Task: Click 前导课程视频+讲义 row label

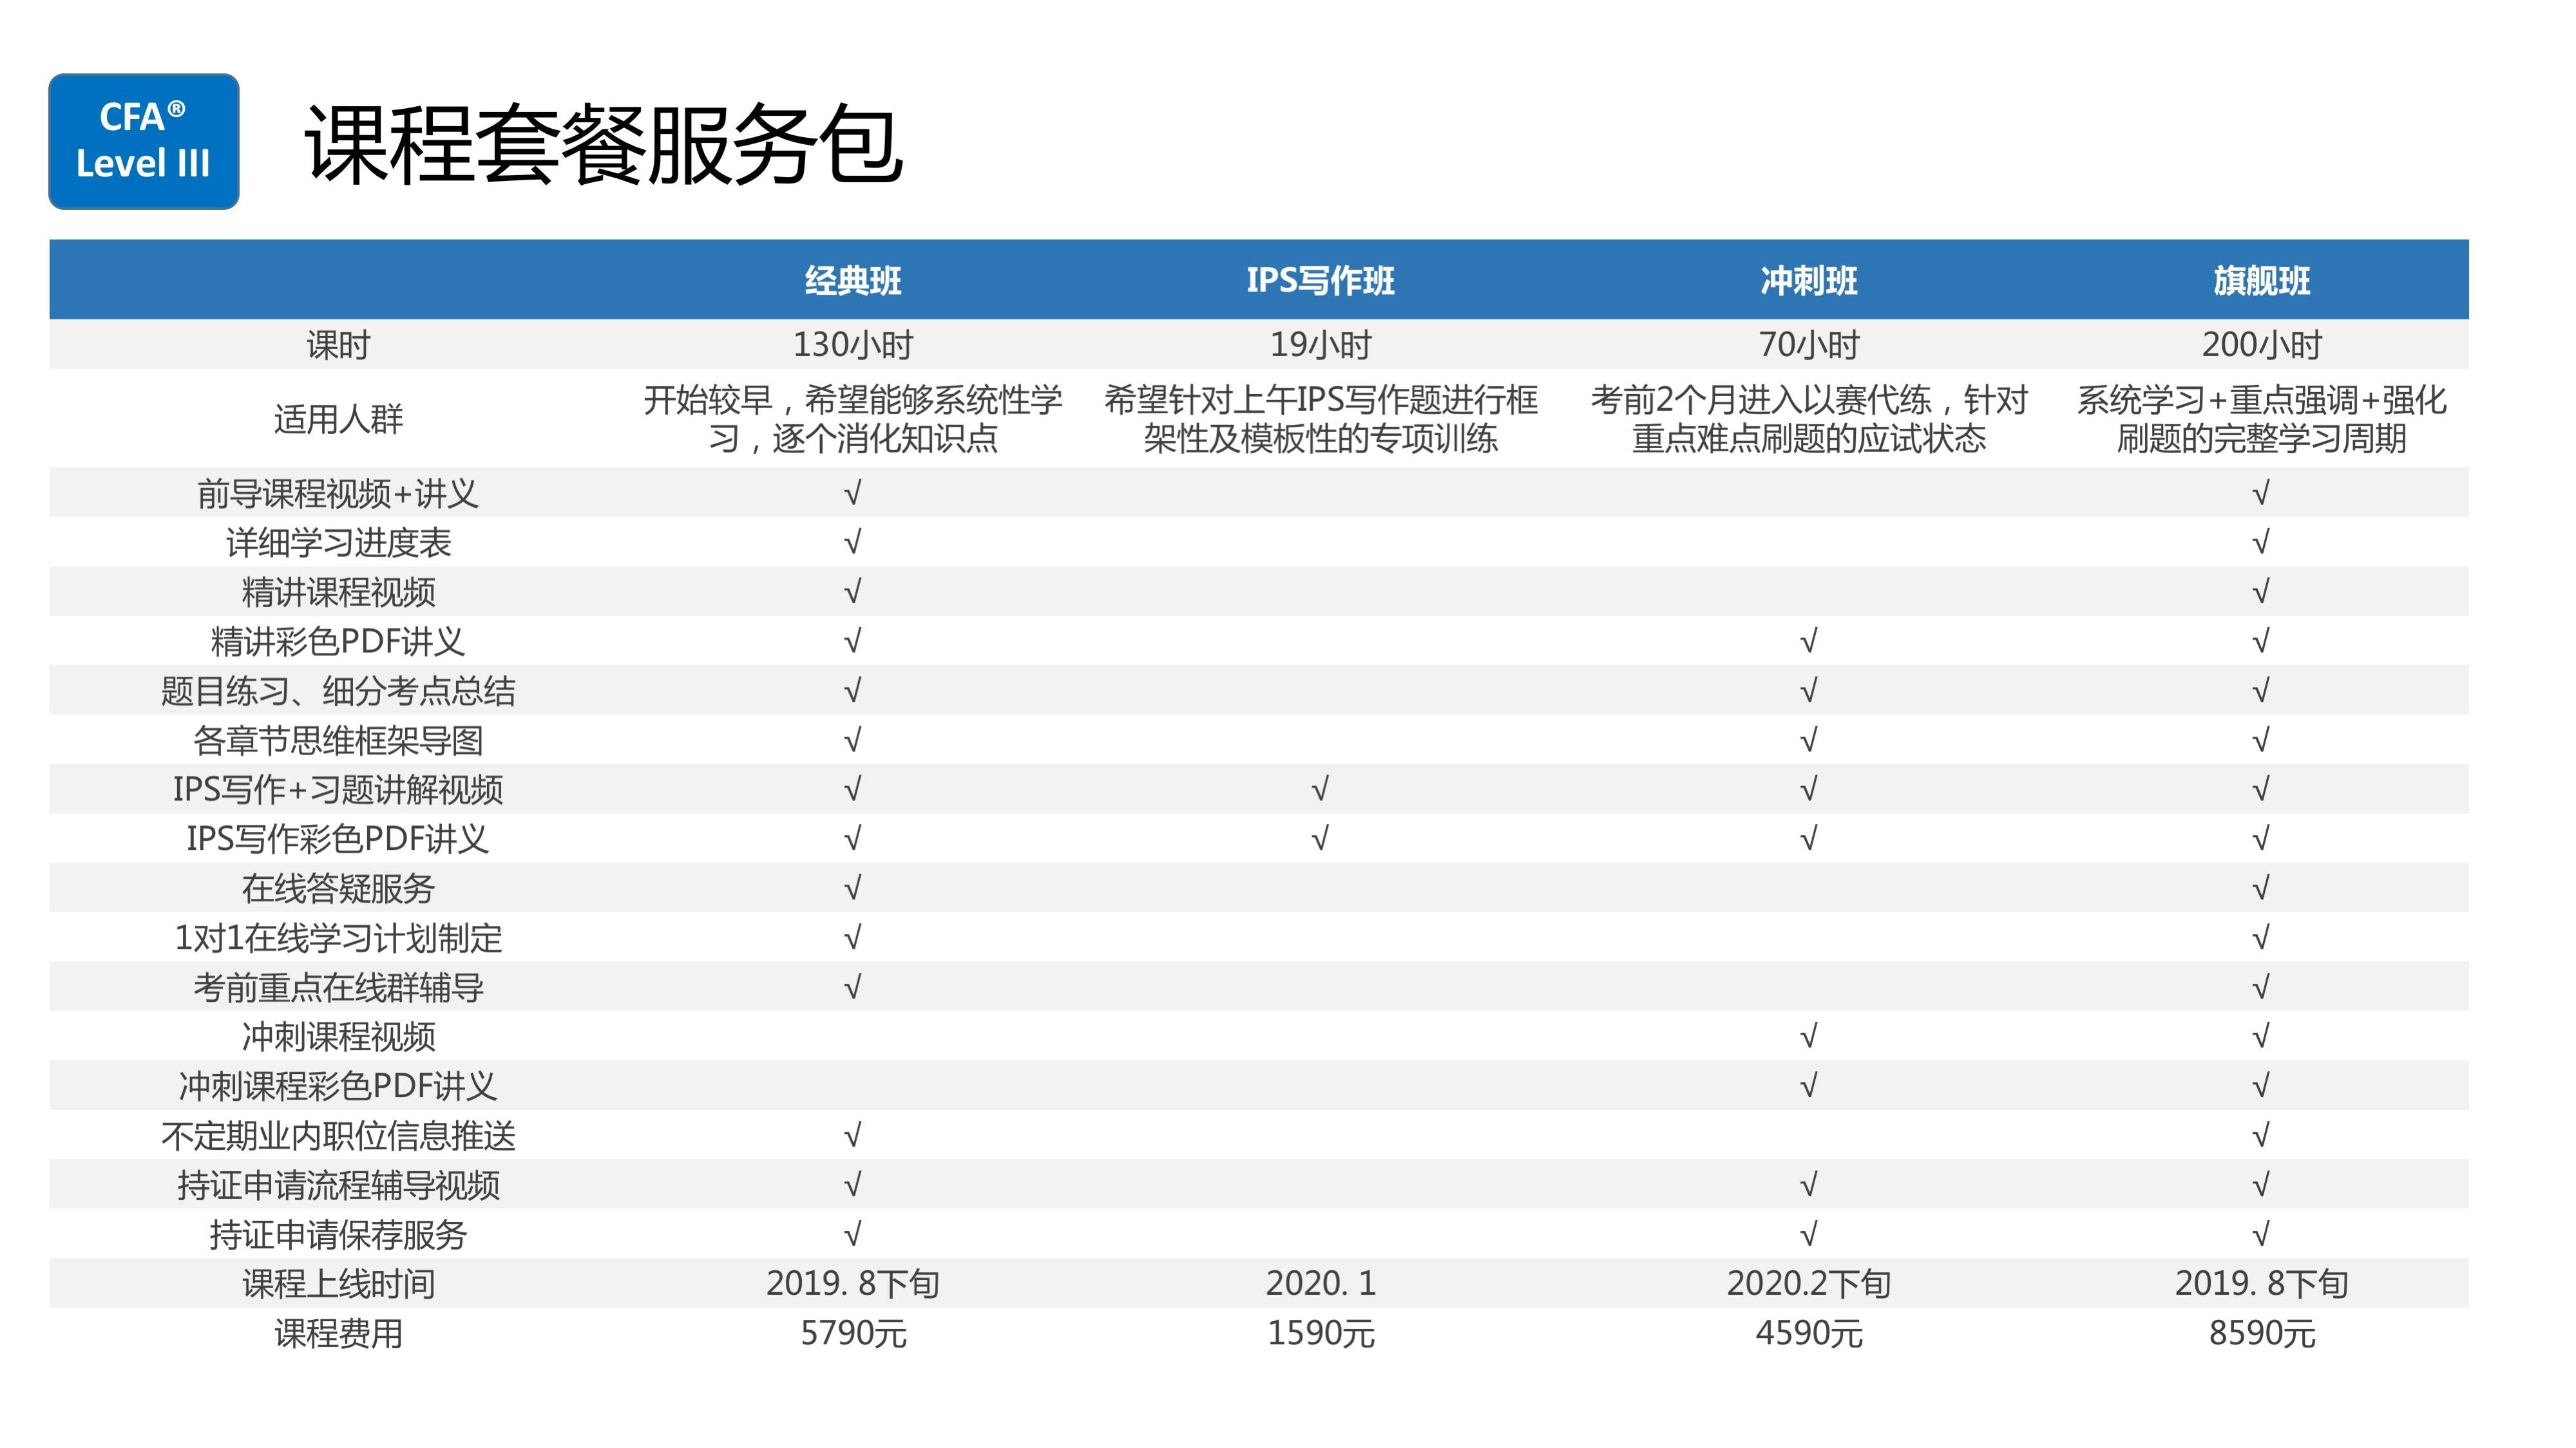Action: tap(338, 493)
